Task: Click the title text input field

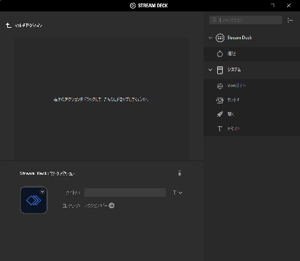Action: (125, 193)
